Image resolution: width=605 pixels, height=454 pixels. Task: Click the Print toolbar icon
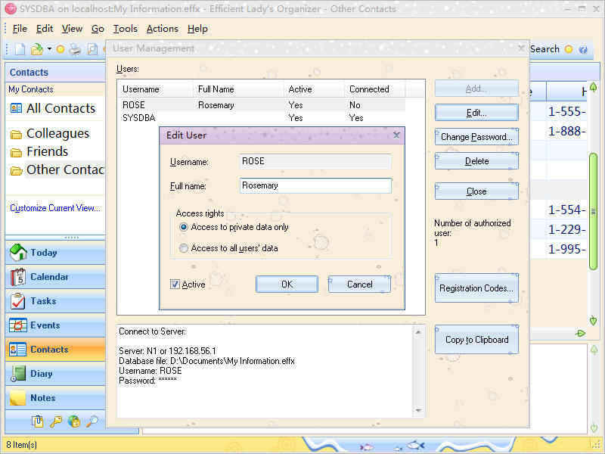point(75,49)
